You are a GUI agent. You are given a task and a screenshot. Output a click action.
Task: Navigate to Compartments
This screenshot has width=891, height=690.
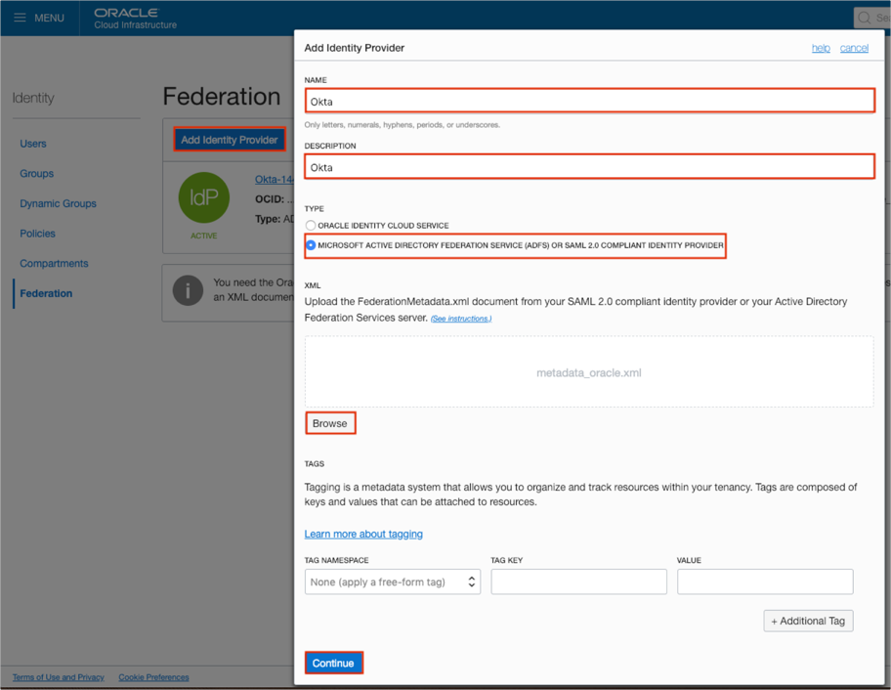54,264
